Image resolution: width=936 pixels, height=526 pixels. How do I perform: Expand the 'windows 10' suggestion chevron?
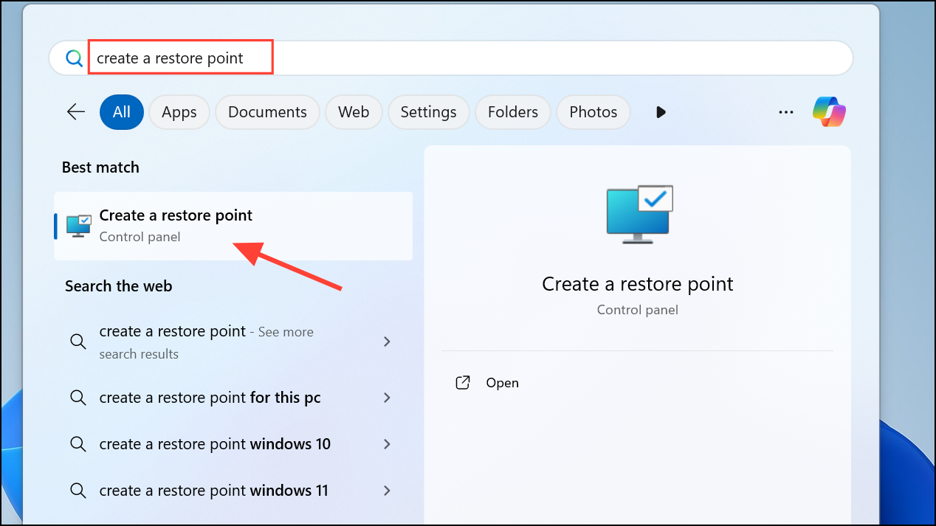coord(387,444)
